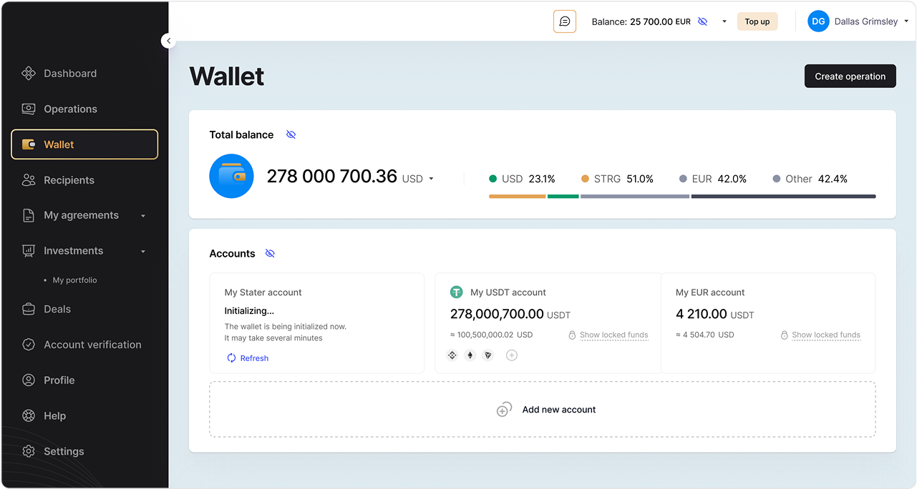Open Account verification from the sidebar

coord(92,344)
